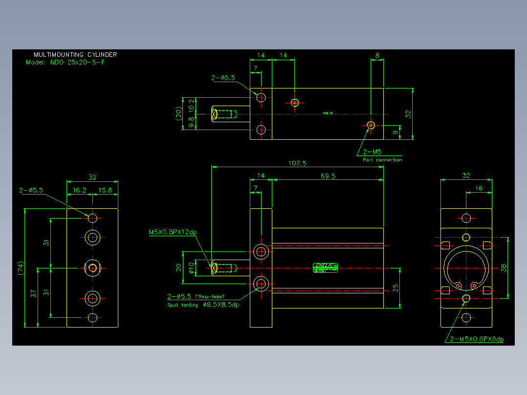The width and height of the screenshot is (527, 395).
Task: Select the 107.5 overall length dimension
Action: [297, 163]
